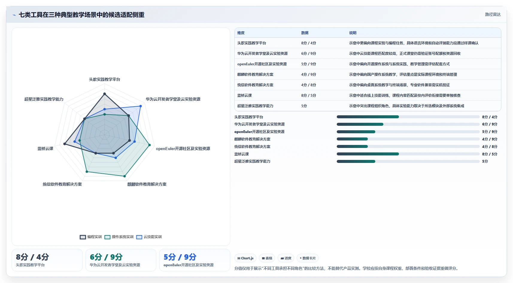Click the 超星泛雅实践教学能力 radar axis label
Screen dimensions: 513x283
(x=44, y=99)
